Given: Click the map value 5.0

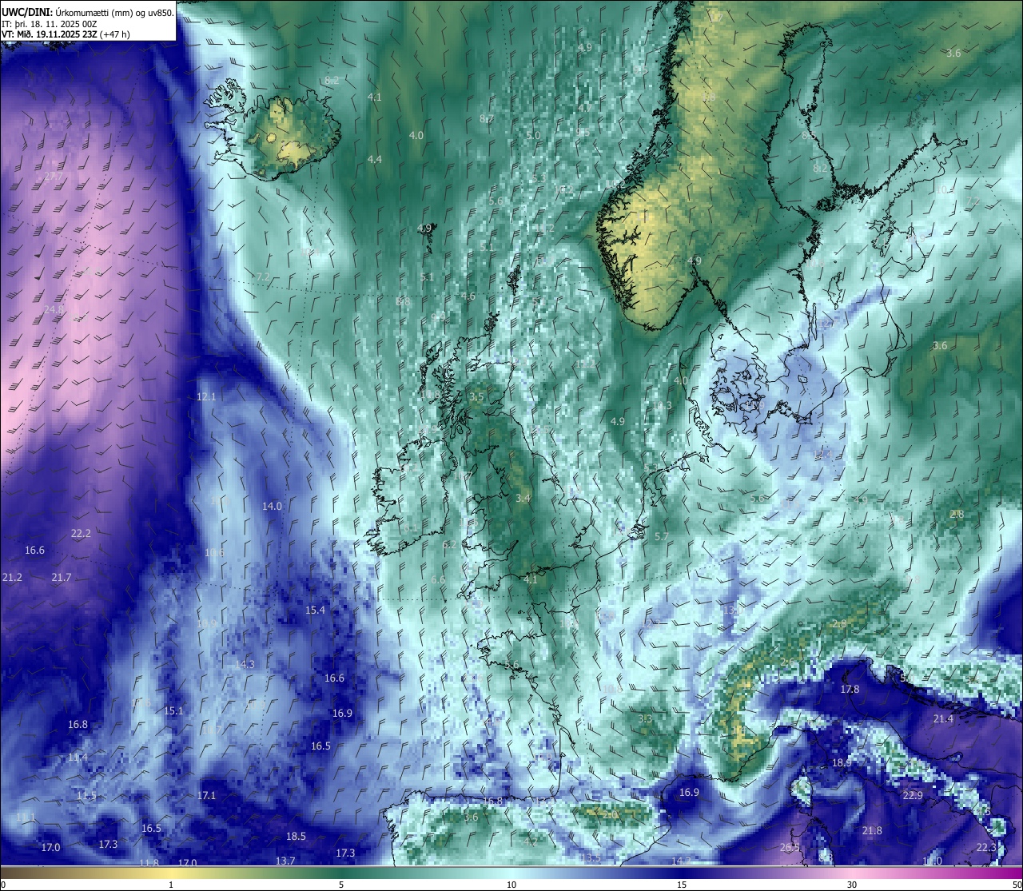Looking at the screenshot, I should (x=533, y=135).
